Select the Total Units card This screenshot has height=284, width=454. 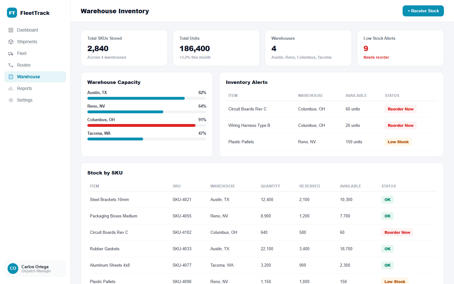(216, 48)
